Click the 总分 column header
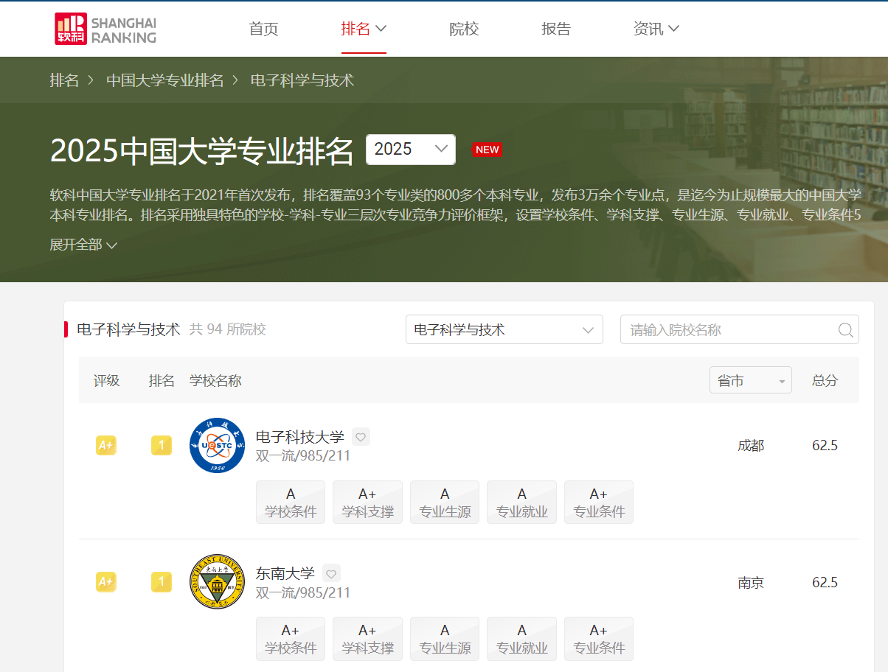 825,380
